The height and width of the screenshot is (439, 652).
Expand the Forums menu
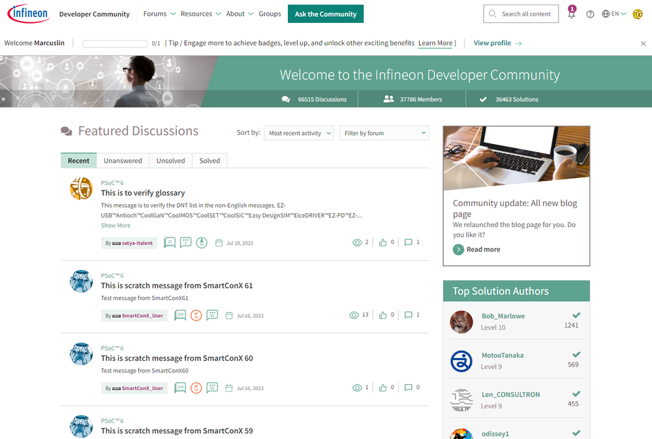coord(159,14)
